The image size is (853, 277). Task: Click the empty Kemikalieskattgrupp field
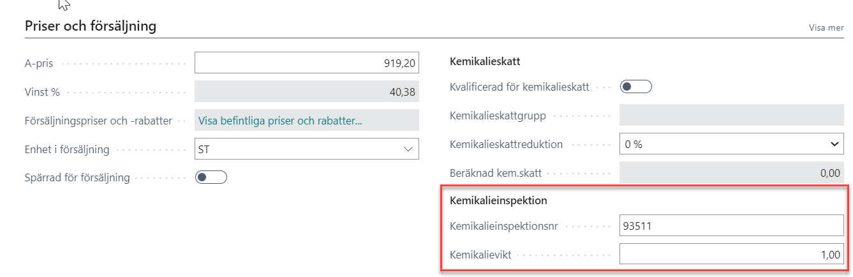(732, 116)
